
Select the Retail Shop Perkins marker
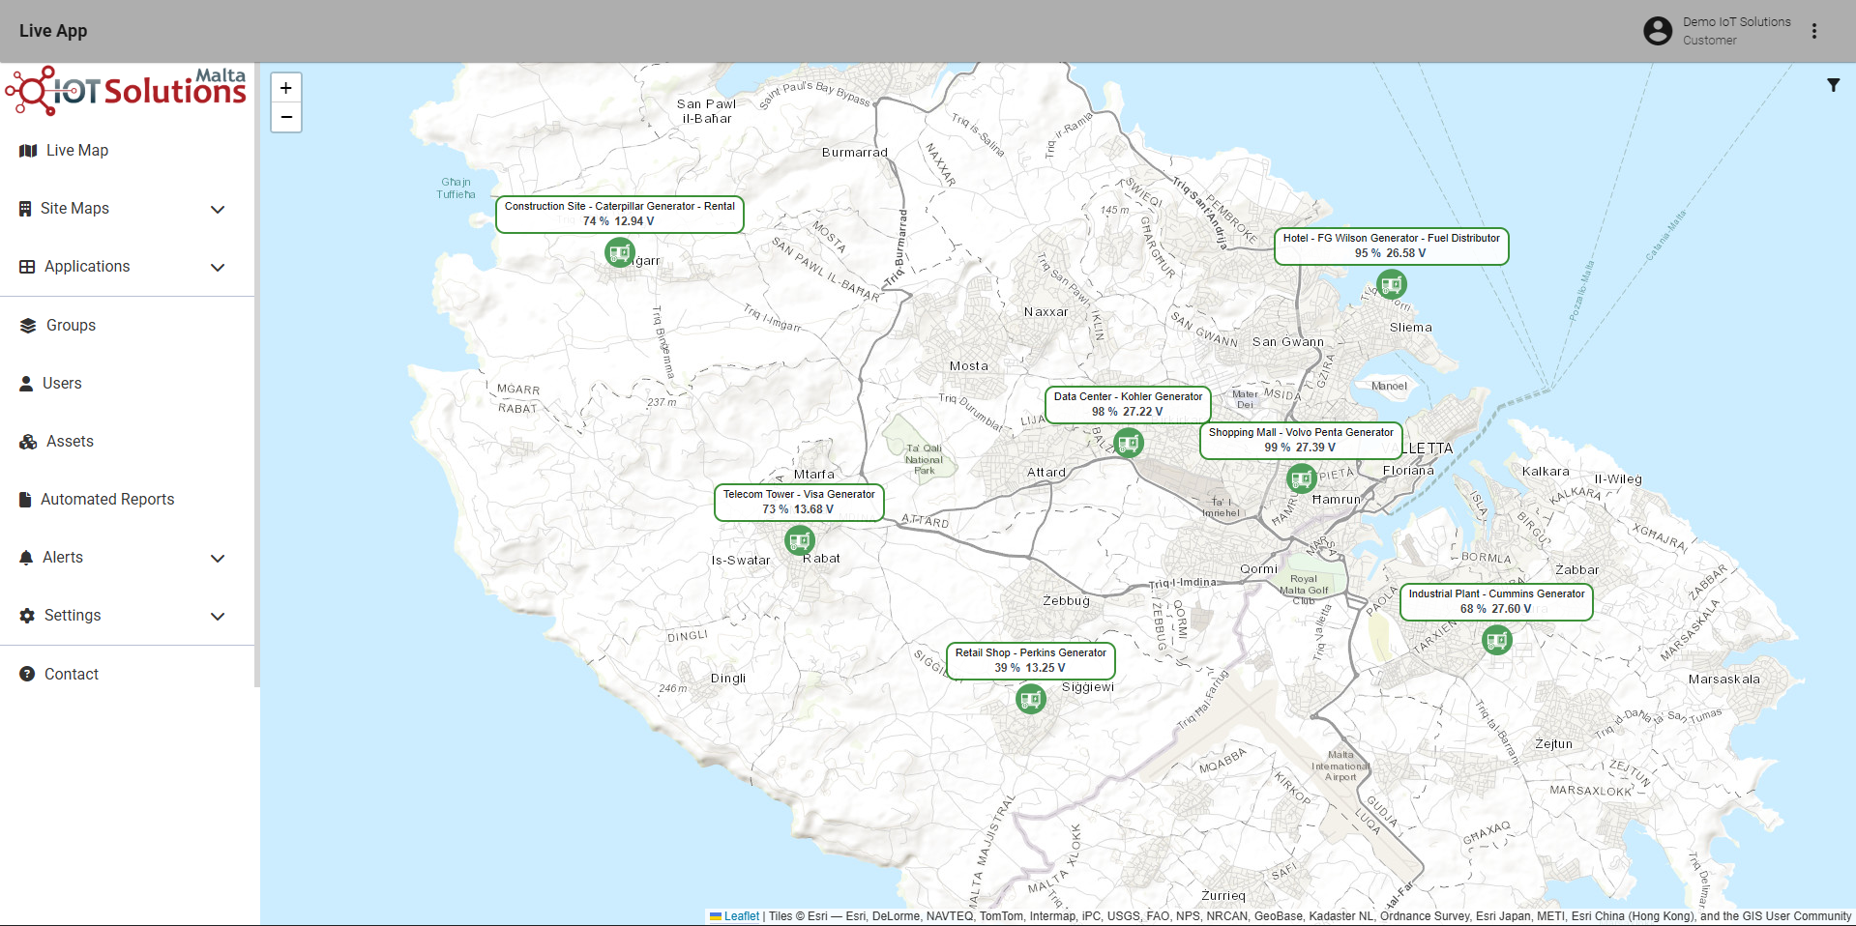click(1032, 700)
